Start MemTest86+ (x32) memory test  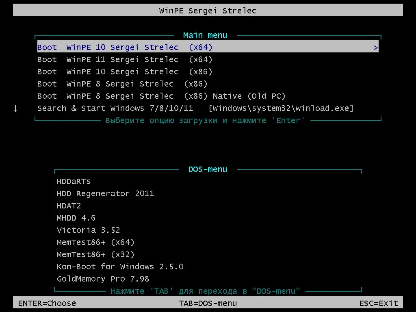[95, 254]
